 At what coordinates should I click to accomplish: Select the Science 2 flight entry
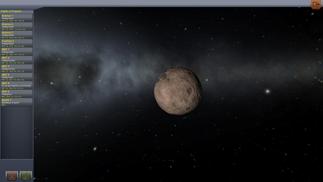tap(17, 26)
